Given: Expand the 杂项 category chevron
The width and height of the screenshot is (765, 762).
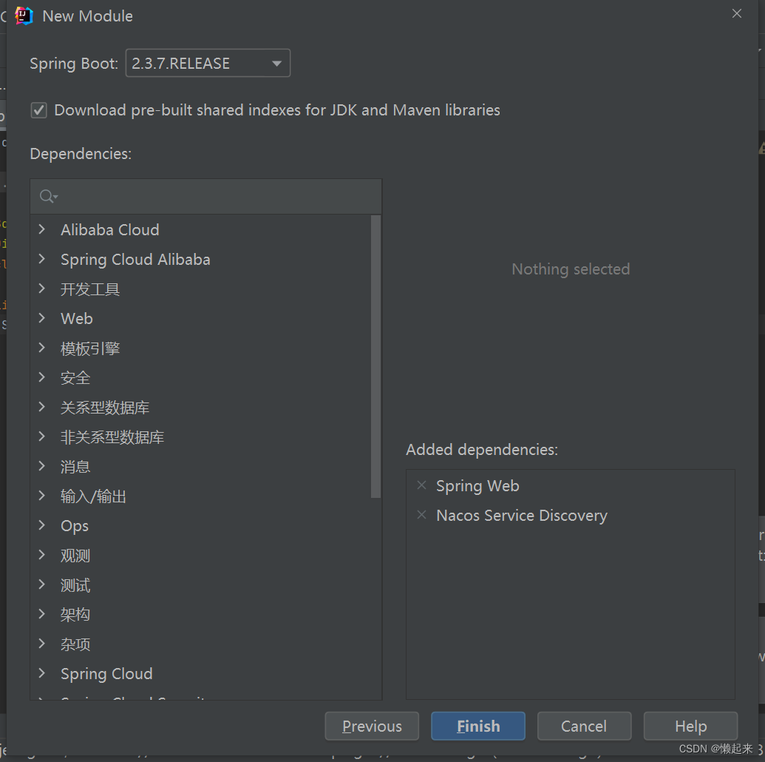Looking at the screenshot, I should pyautogui.click(x=42, y=644).
